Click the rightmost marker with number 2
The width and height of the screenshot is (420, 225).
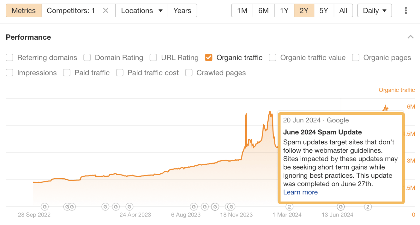pos(368,207)
